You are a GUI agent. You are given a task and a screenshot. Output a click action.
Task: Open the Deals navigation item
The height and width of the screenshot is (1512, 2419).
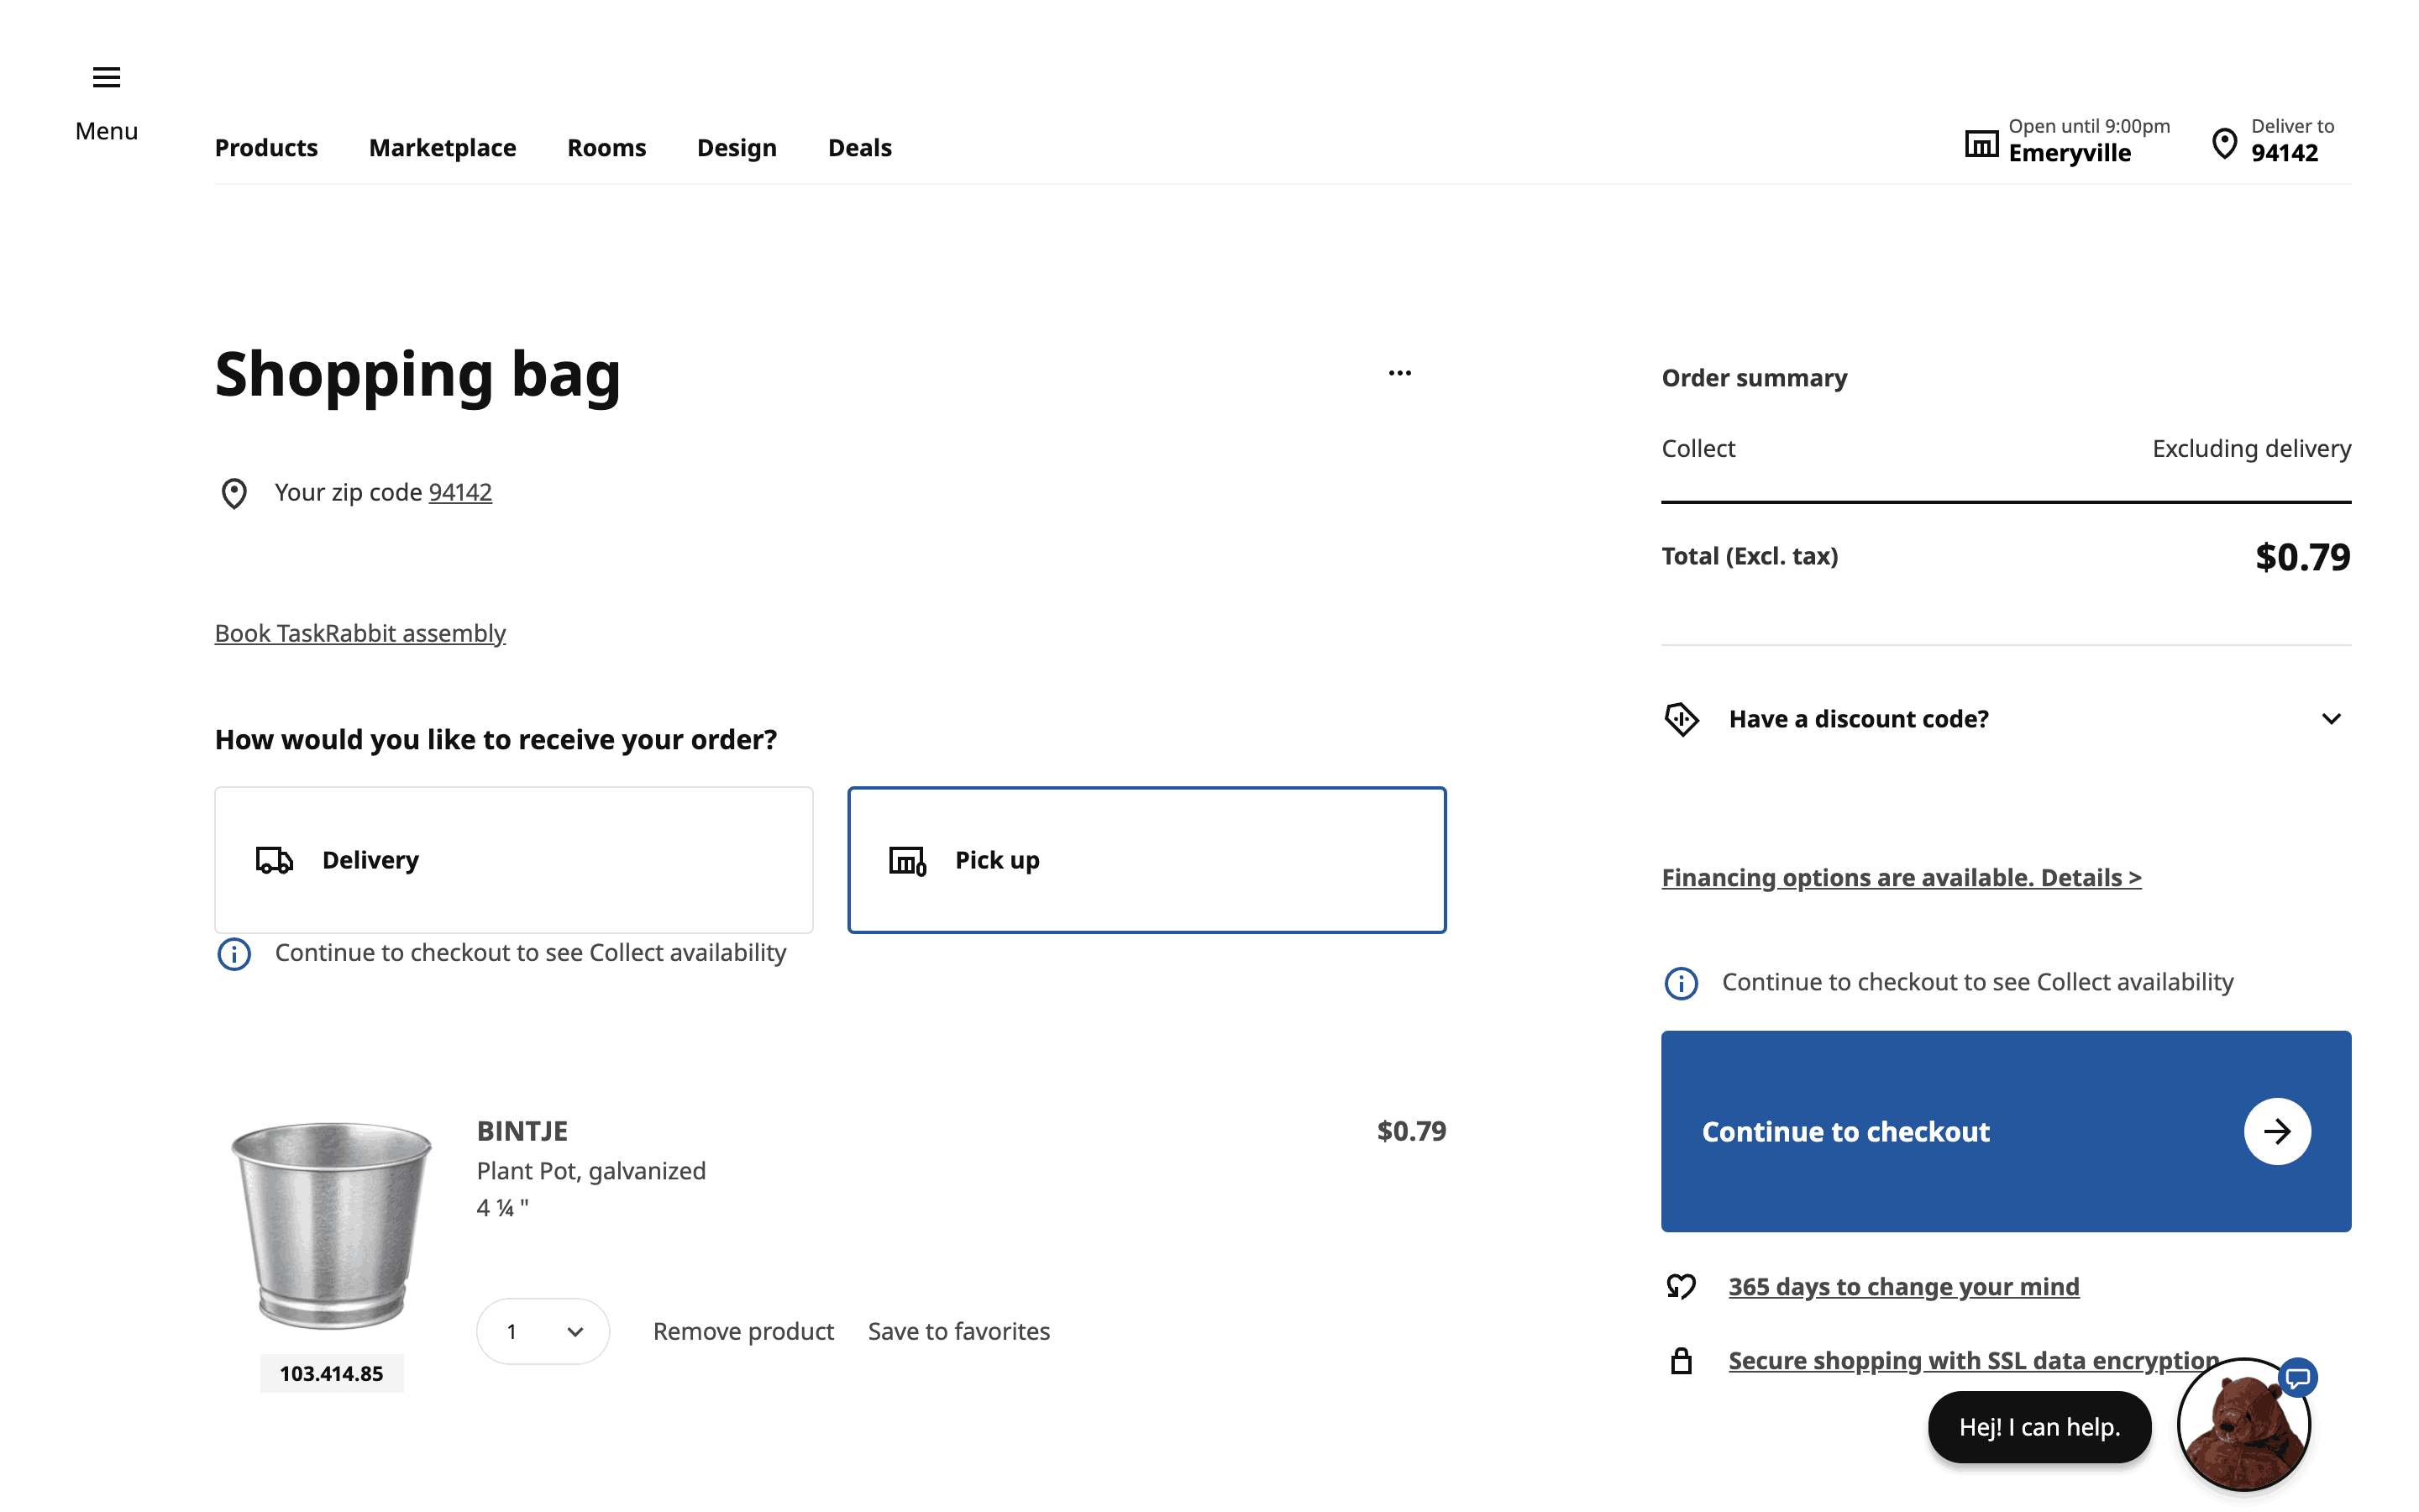858,148
